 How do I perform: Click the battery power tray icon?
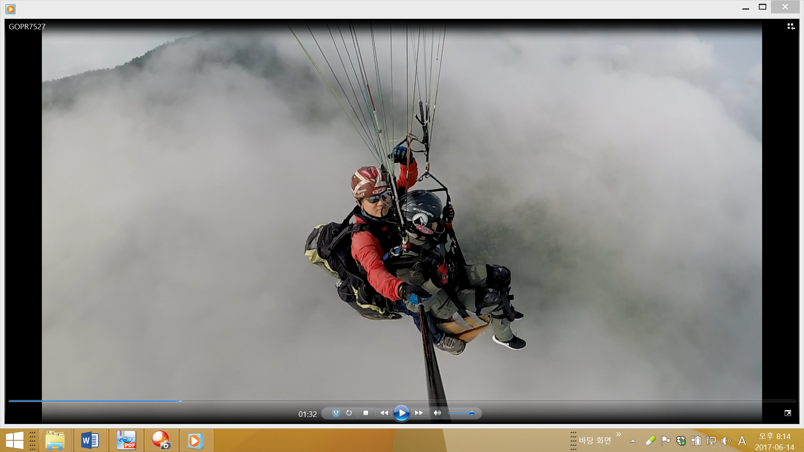(696, 440)
